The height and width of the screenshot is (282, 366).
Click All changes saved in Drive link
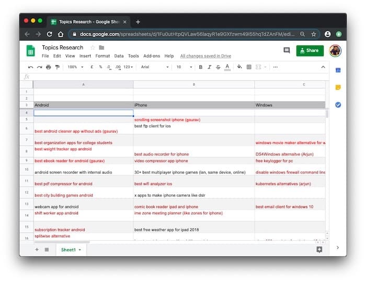[x=205, y=56]
